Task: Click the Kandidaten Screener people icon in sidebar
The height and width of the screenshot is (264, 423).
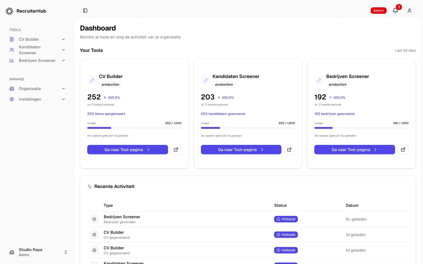Action: click(x=12, y=50)
